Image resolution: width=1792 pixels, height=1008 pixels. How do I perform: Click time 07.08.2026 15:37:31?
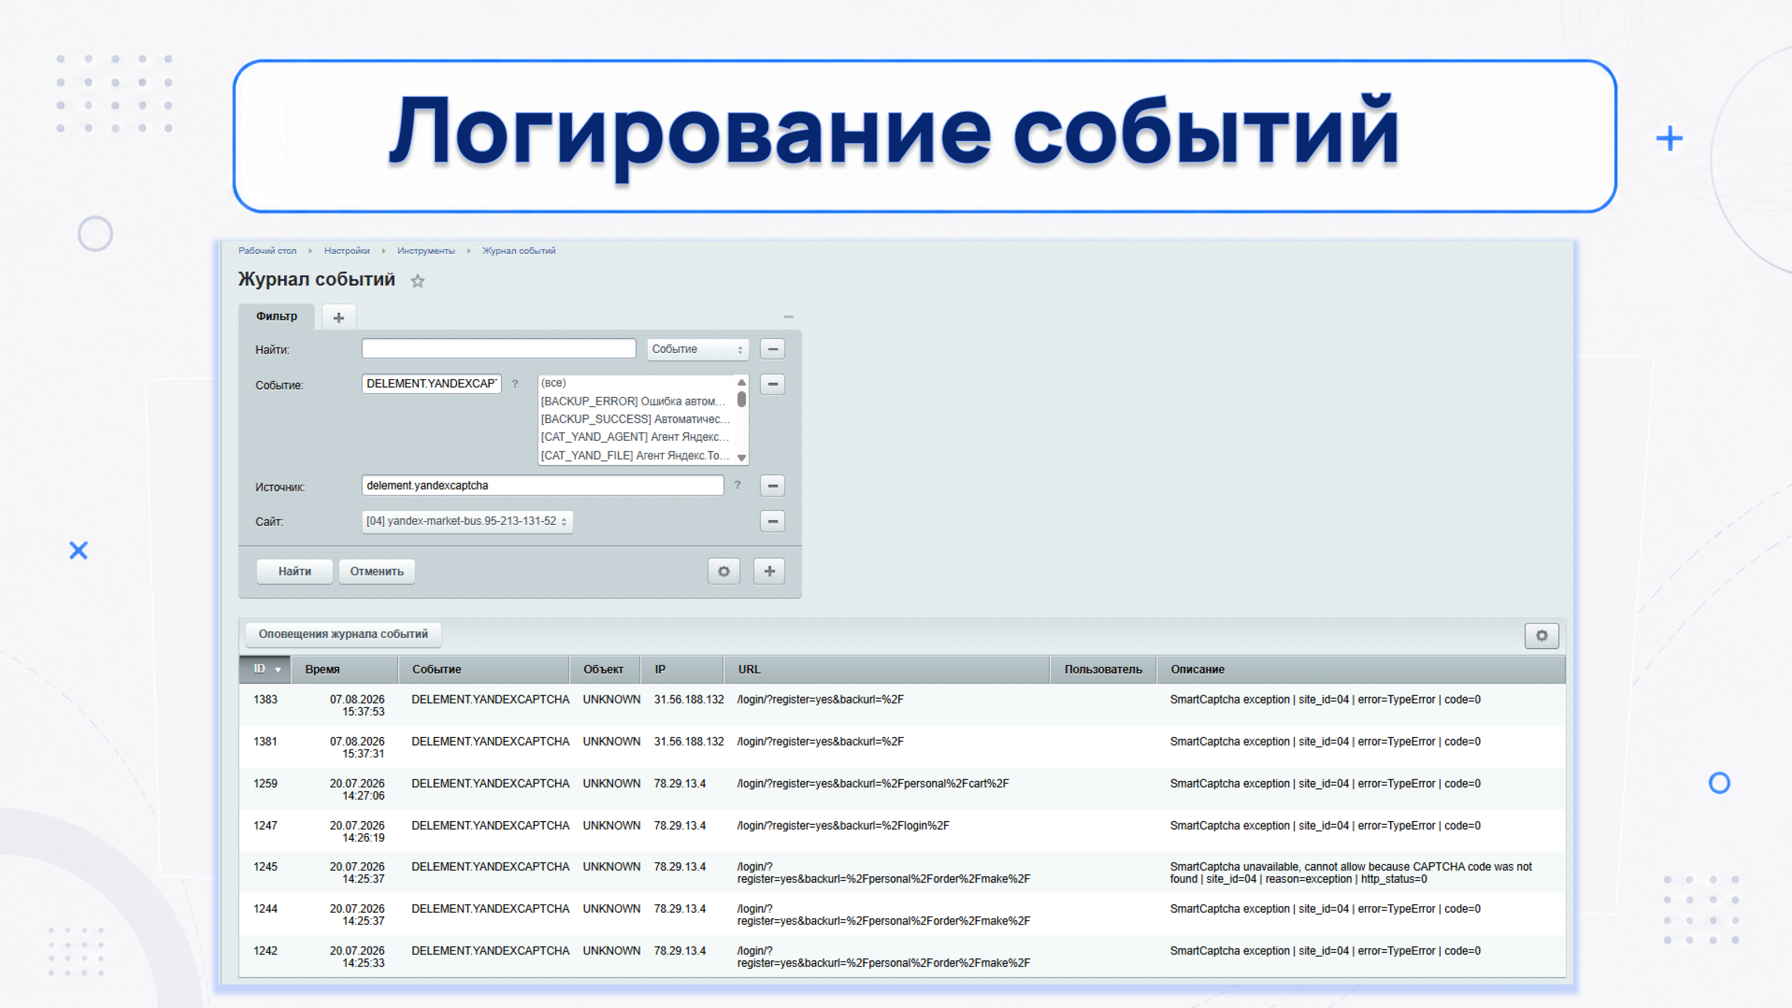click(357, 747)
